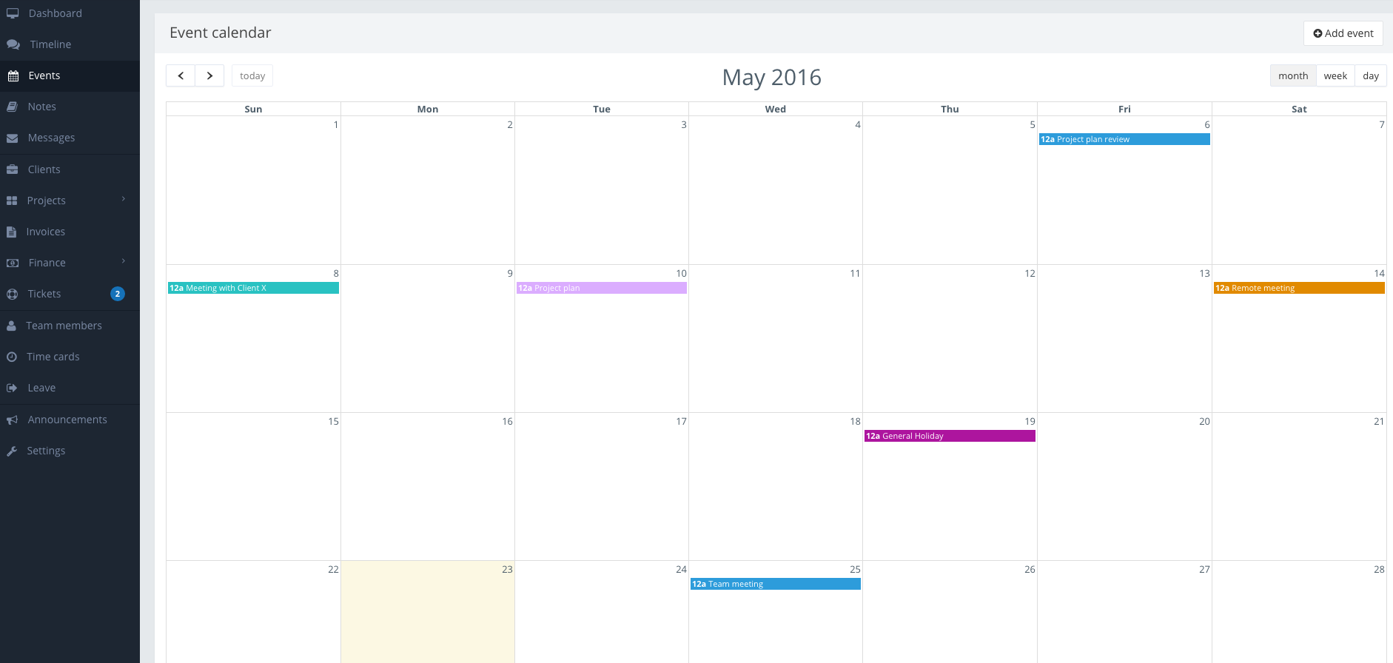Switch to month view
The height and width of the screenshot is (663, 1393).
coord(1293,75)
